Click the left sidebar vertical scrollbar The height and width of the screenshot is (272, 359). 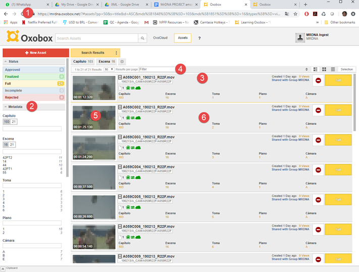pyautogui.click(x=67, y=118)
